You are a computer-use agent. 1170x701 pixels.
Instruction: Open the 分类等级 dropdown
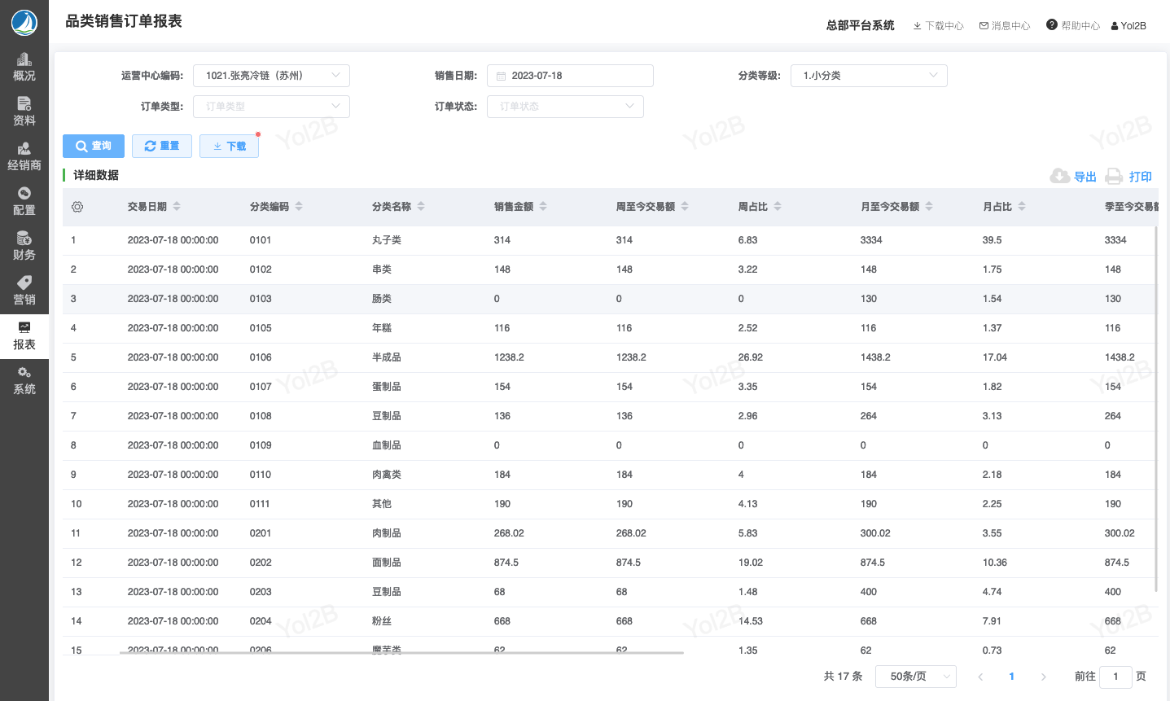868,76
